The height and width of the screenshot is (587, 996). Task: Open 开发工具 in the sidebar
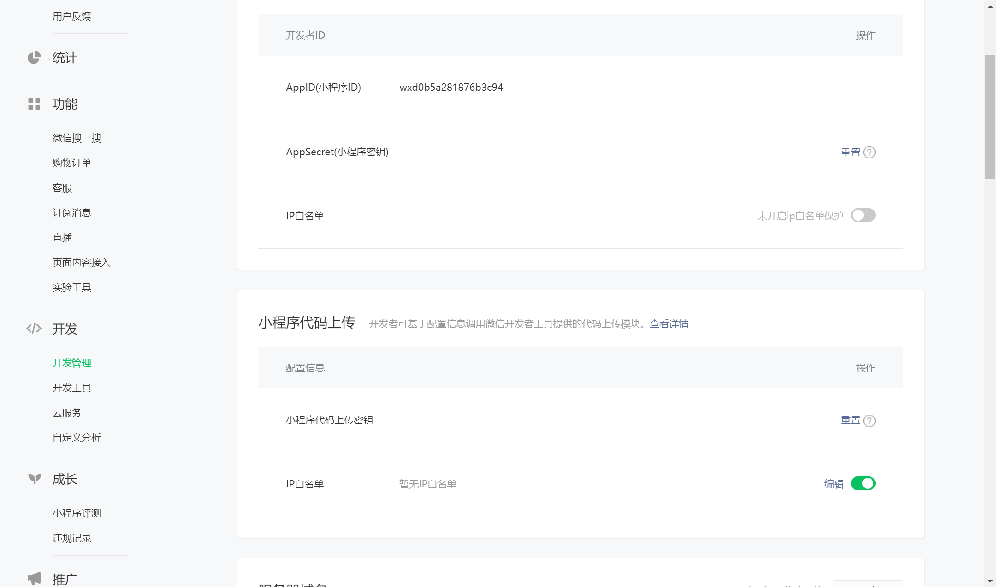coord(72,387)
